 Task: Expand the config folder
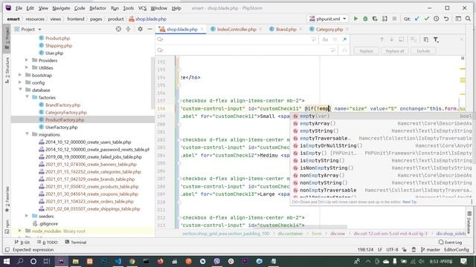coord(20,82)
